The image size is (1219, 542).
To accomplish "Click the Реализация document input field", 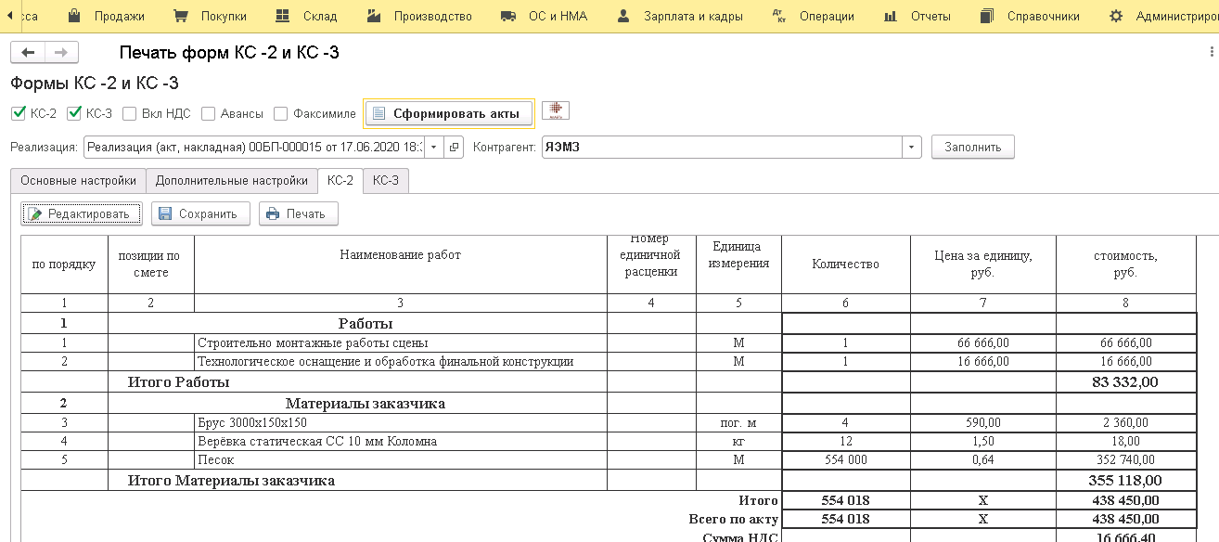I will tap(254, 147).
